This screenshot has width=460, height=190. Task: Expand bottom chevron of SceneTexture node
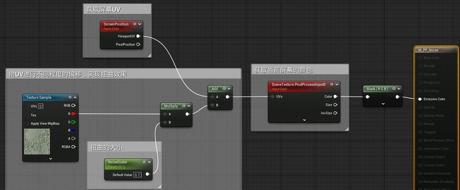click(304, 120)
